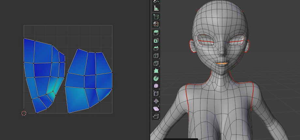Activate the Add Cube tool
The image size is (300, 140).
(x=156, y=17)
